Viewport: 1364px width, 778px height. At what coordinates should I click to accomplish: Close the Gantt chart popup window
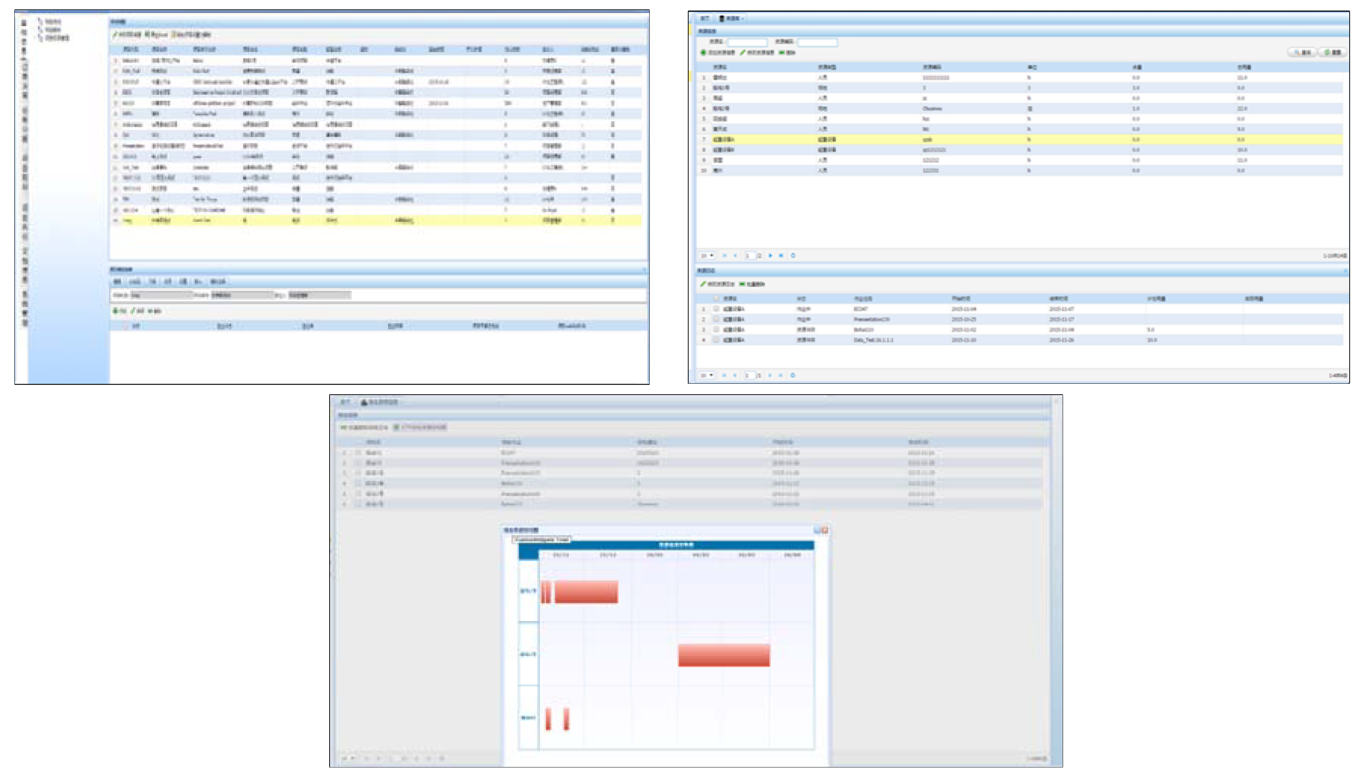coord(825,530)
